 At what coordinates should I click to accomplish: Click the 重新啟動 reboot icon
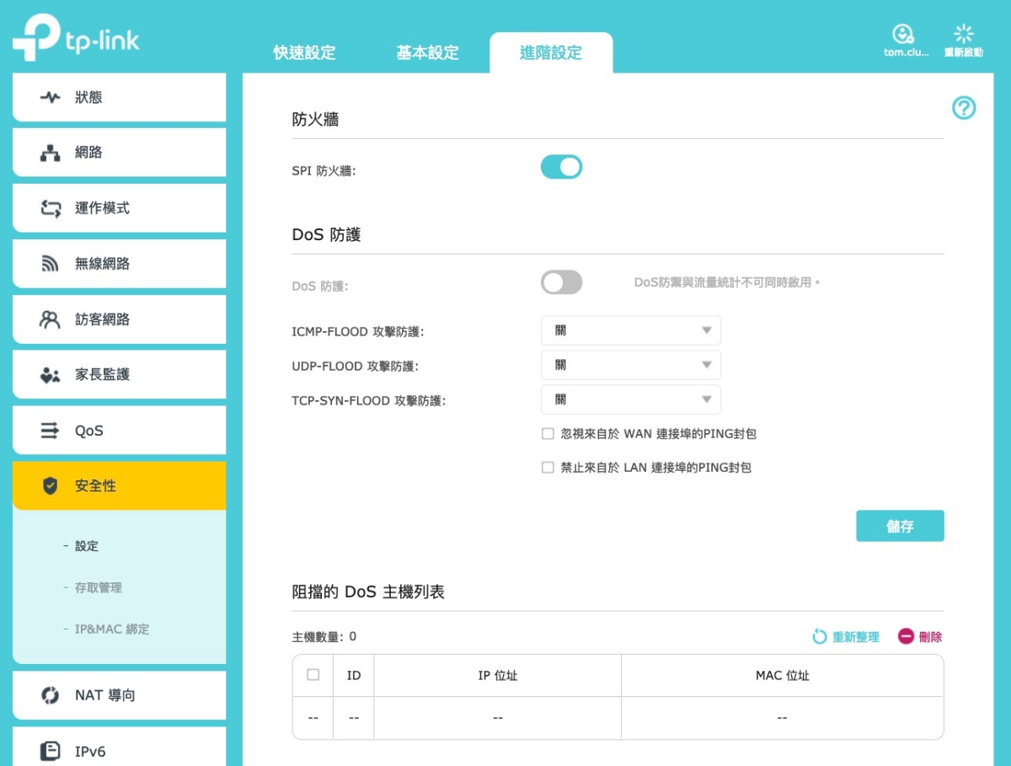tap(963, 34)
